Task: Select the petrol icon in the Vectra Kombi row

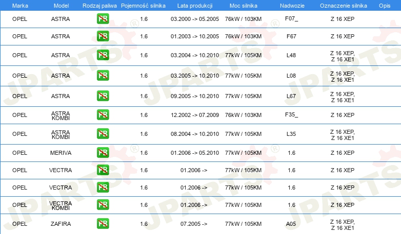Action: (x=103, y=205)
